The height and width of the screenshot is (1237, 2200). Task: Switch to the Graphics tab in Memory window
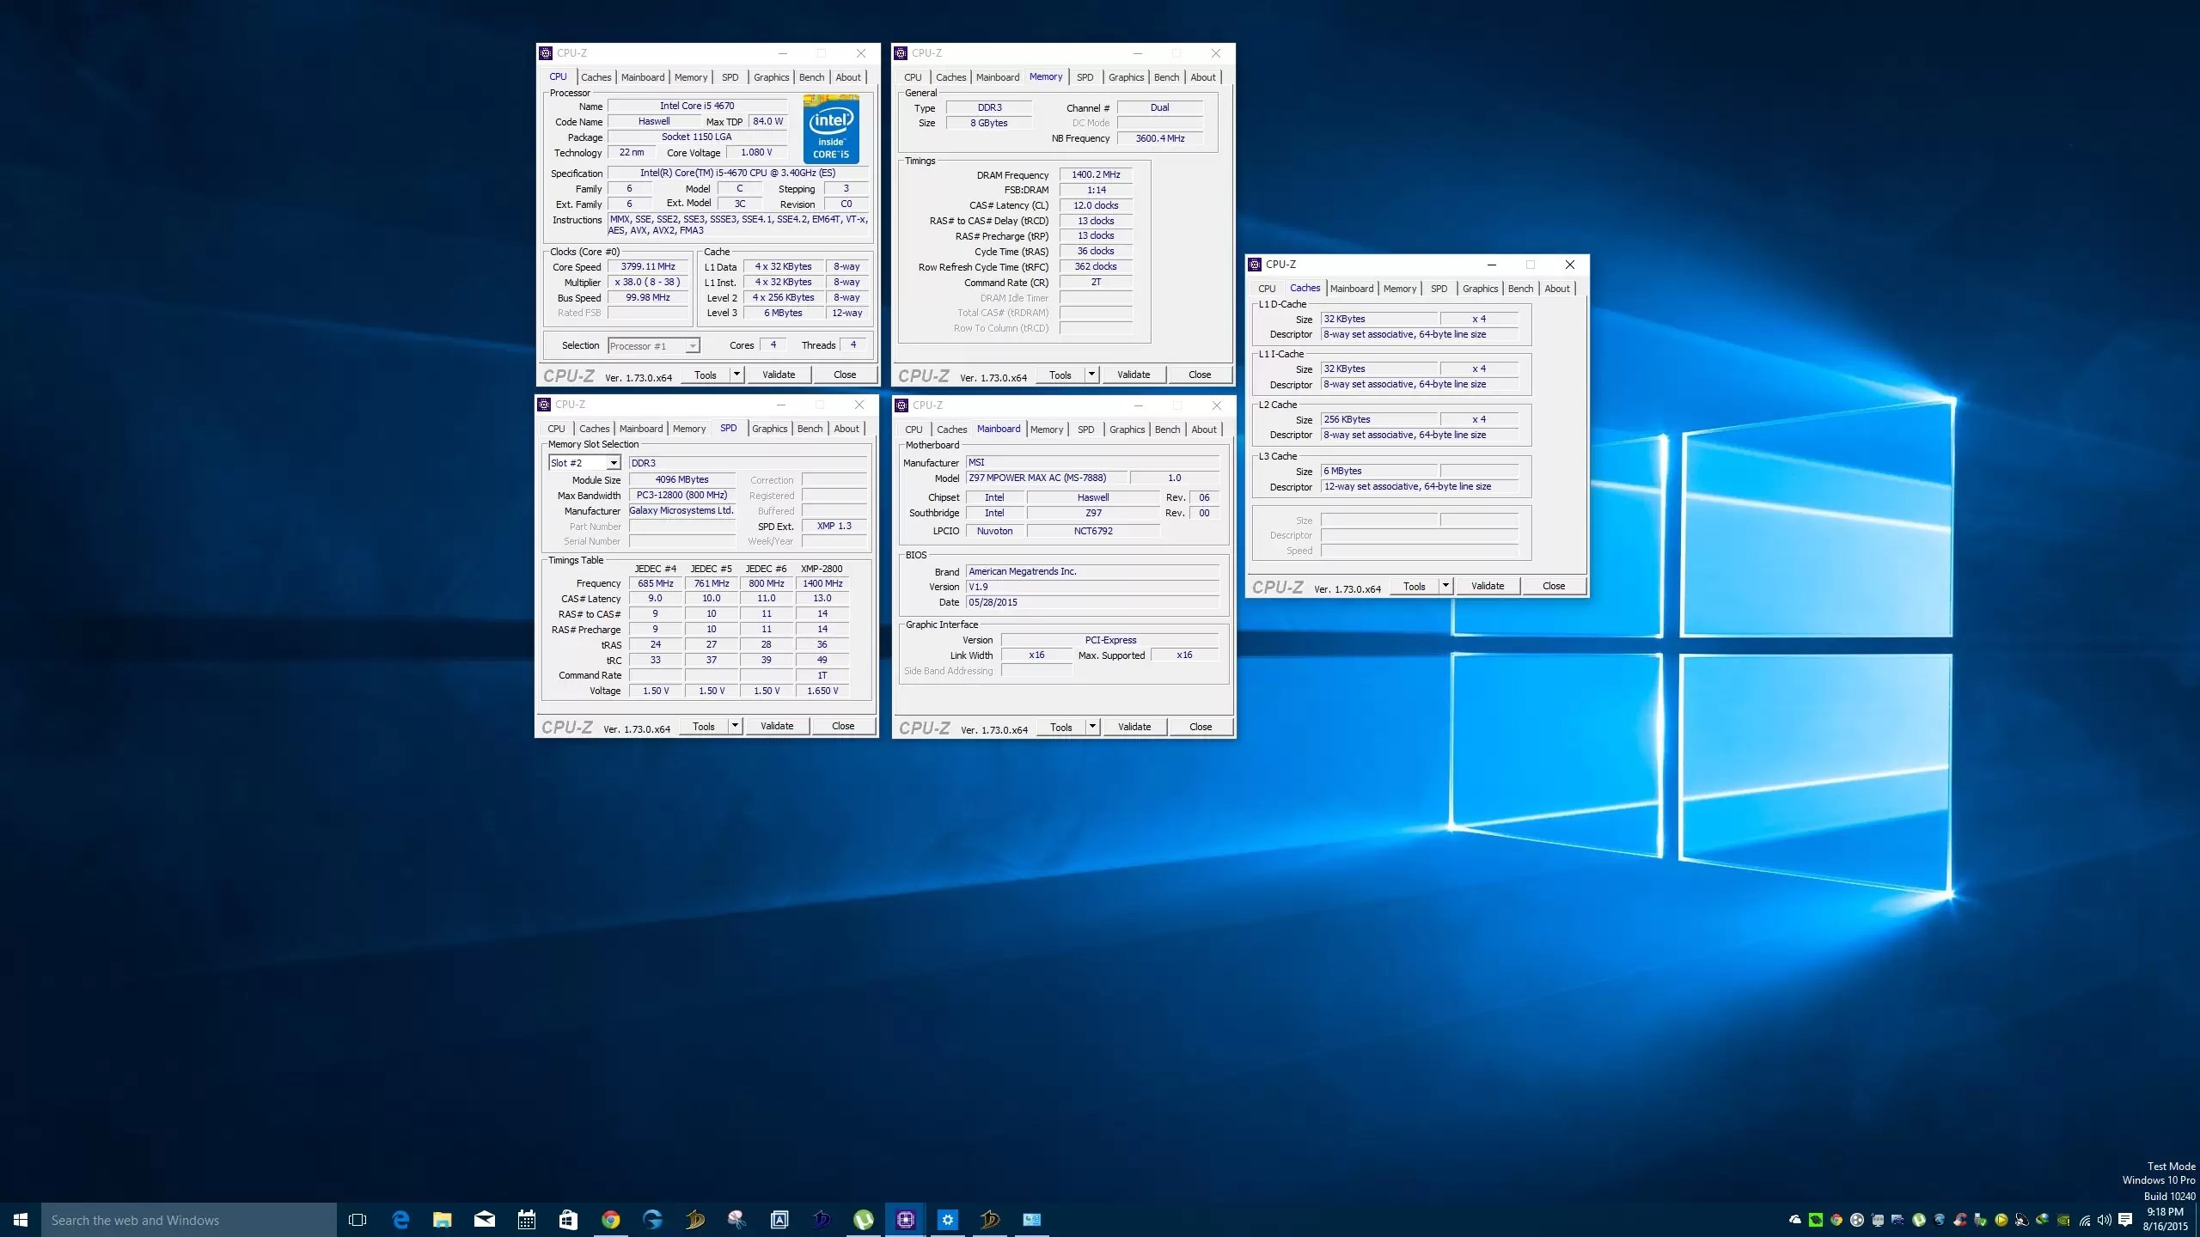[x=1126, y=76]
